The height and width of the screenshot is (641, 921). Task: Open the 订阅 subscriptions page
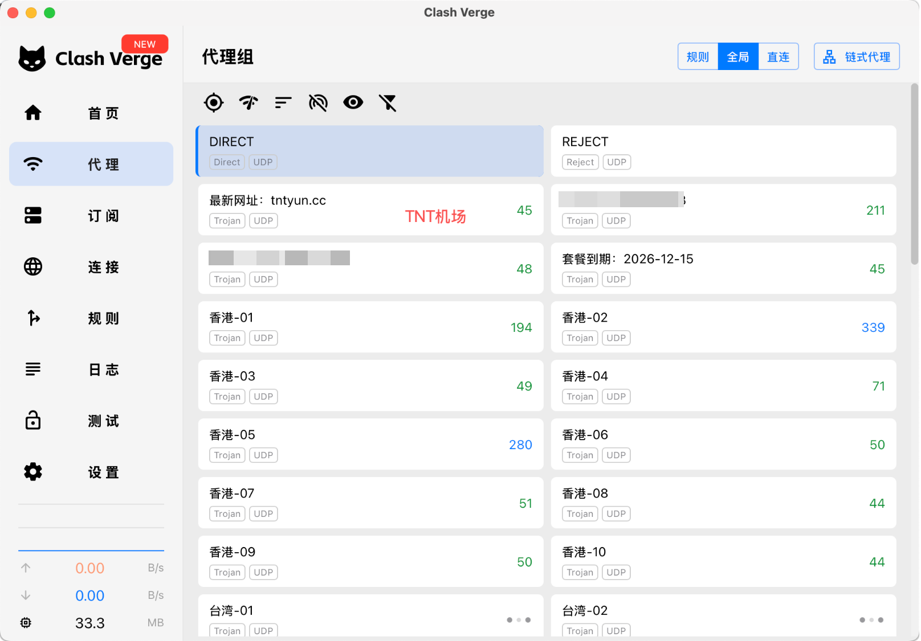pyautogui.click(x=91, y=216)
